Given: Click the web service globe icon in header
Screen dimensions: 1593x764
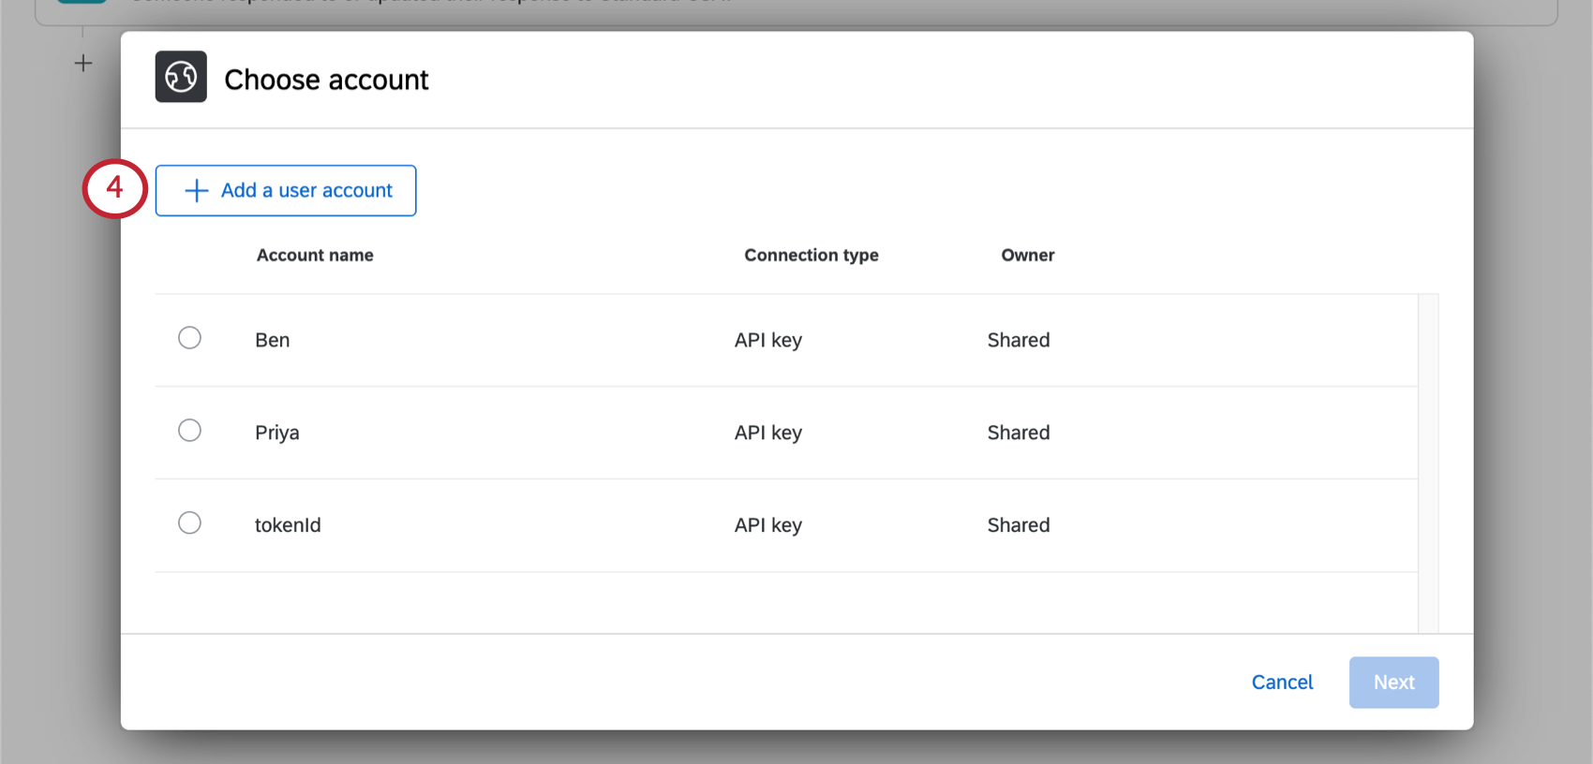Looking at the screenshot, I should click(x=181, y=77).
